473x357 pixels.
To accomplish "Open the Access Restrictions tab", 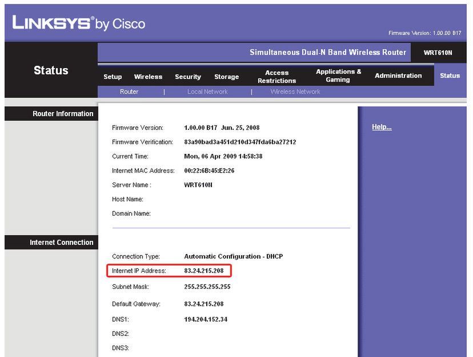I will (x=276, y=77).
